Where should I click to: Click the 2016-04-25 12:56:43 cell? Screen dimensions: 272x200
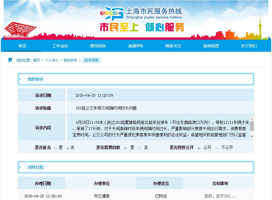tap(43, 196)
